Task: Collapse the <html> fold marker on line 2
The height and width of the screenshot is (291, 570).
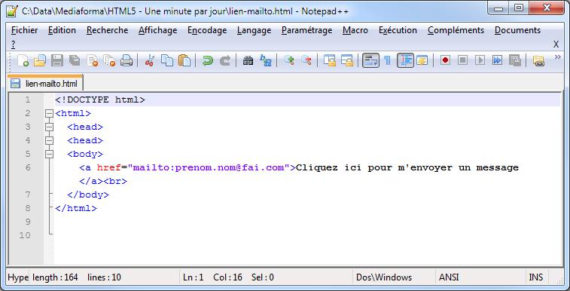Action: [x=49, y=114]
